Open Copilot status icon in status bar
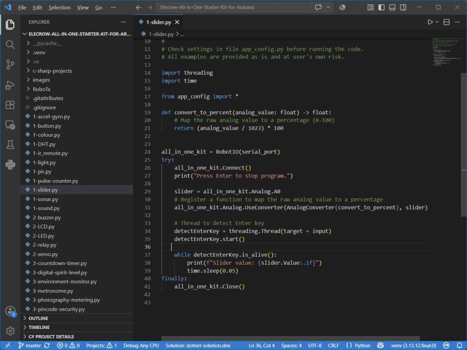 (x=380, y=345)
